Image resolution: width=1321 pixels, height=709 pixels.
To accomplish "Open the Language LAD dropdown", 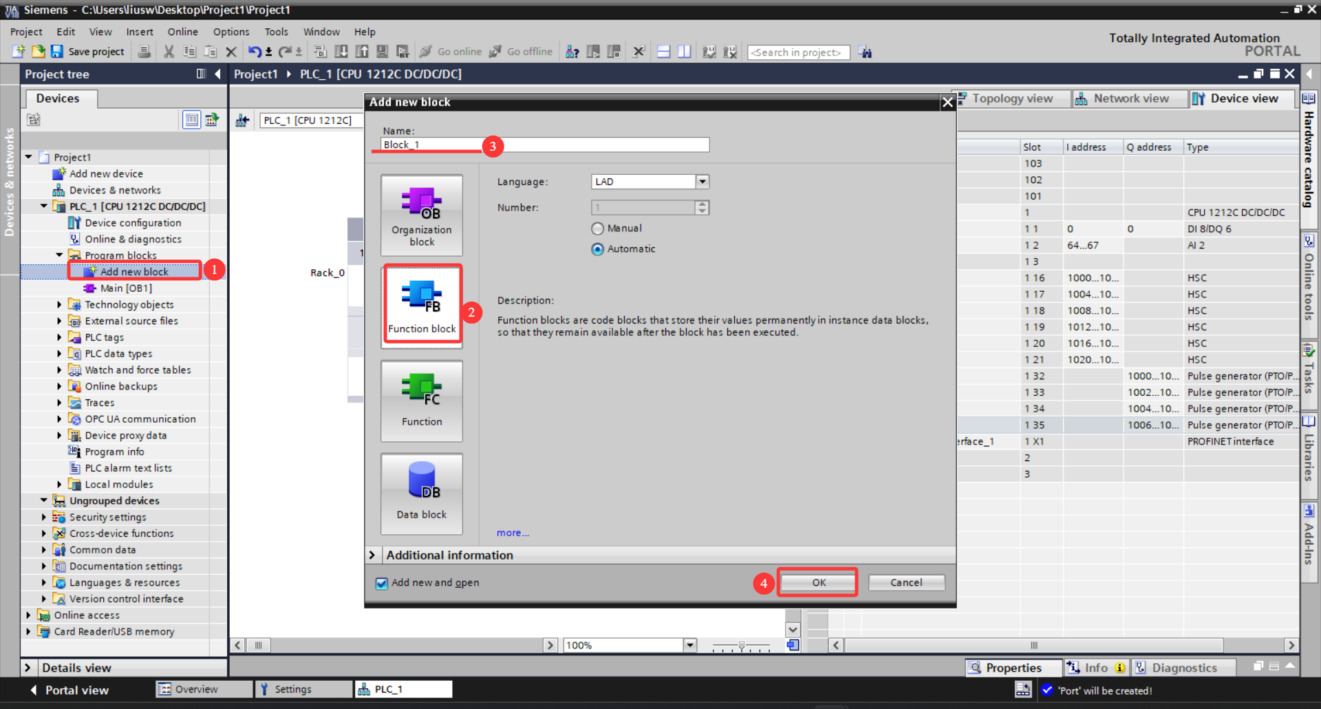I will point(702,182).
